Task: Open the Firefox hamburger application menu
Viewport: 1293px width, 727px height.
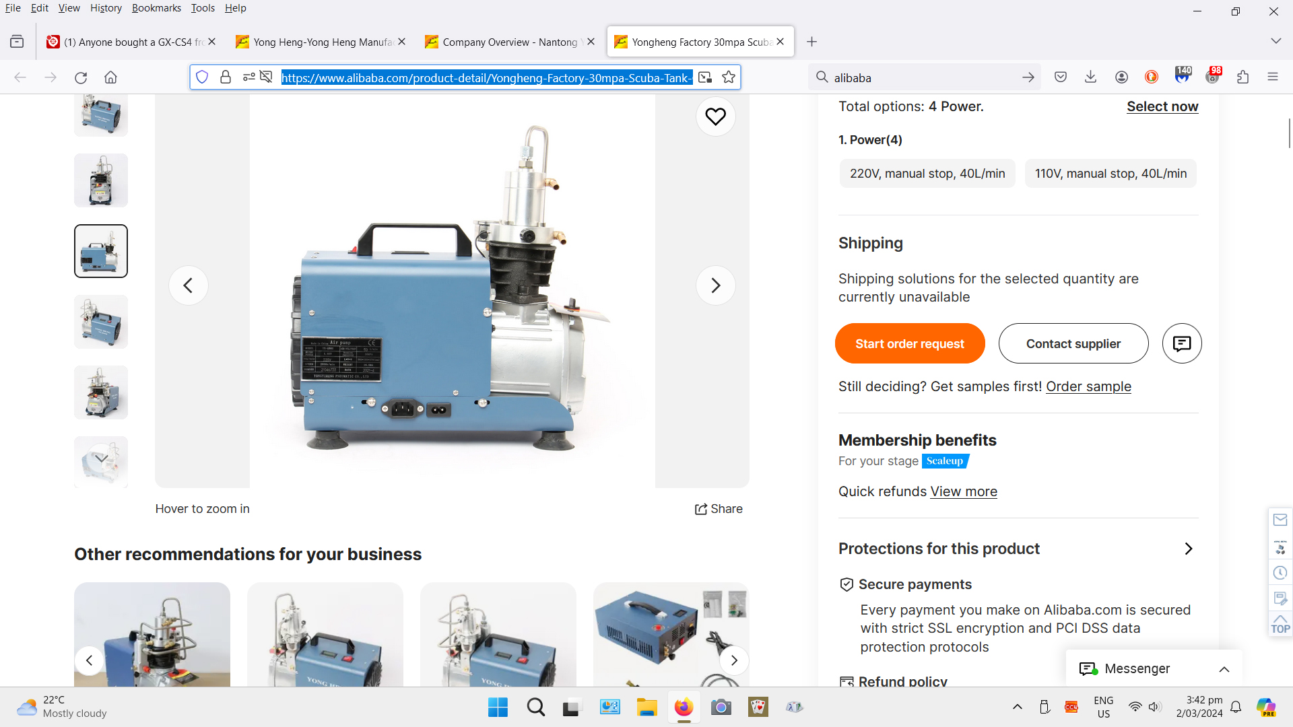Action: (x=1273, y=77)
